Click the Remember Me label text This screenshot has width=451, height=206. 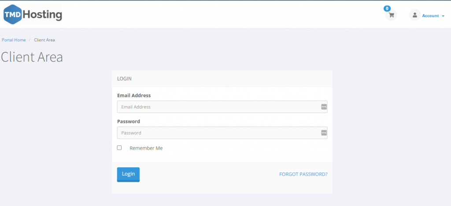click(146, 148)
